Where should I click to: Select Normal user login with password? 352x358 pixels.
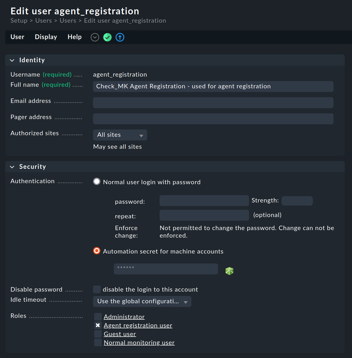pyautogui.click(x=96, y=182)
